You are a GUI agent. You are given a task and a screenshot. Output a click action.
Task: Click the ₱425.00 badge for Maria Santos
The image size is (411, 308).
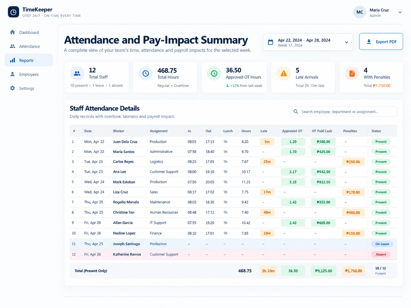click(x=323, y=152)
